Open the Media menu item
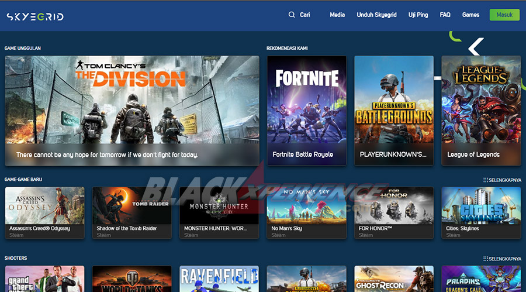Image resolution: width=526 pixels, height=292 pixels. pos(337,15)
